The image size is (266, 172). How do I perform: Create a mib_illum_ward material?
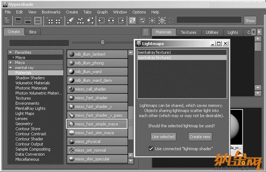[97, 72]
